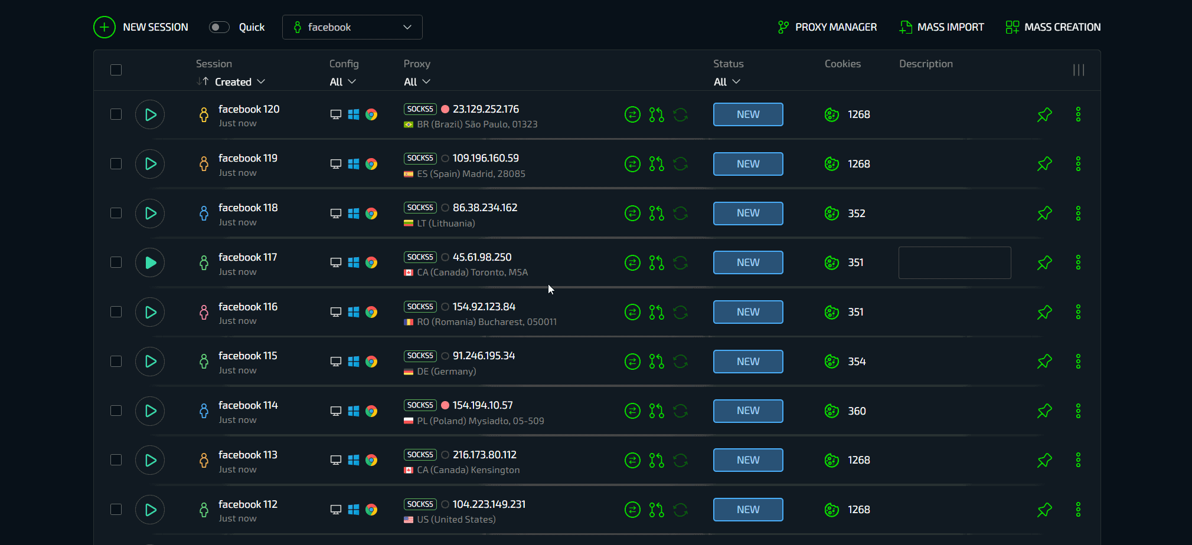This screenshot has height=545, width=1192.
Task: Open the cookies icon for facebook 115
Action: [832, 362]
